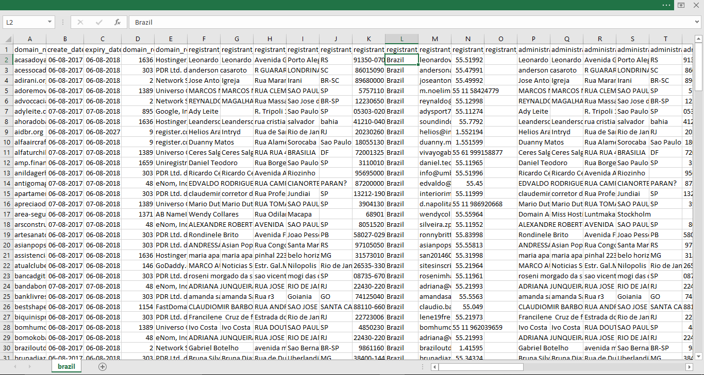Screen dimensions: 704x375
Task: Select column A header
Action: [29, 39]
